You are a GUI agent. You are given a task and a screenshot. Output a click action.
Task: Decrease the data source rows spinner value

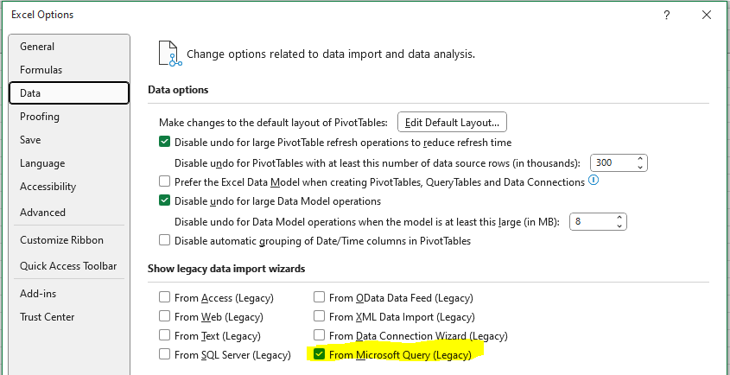pyautogui.click(x=640, y=167)
